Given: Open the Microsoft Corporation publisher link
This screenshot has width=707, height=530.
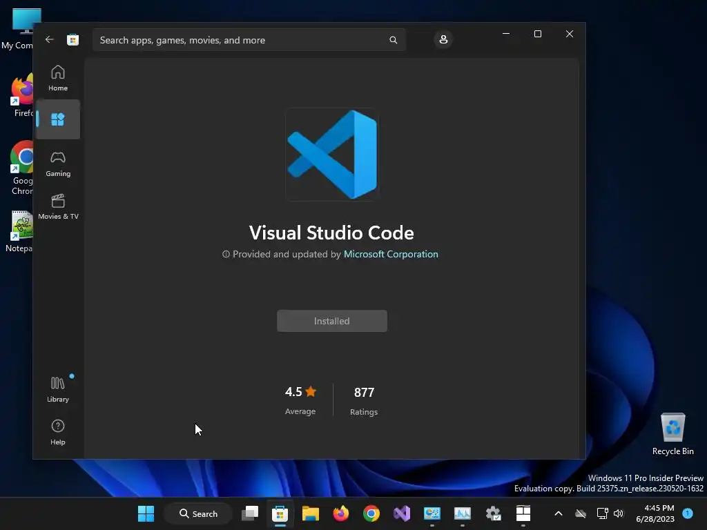Looking at the screenshot, I should [x=391, y=254].
